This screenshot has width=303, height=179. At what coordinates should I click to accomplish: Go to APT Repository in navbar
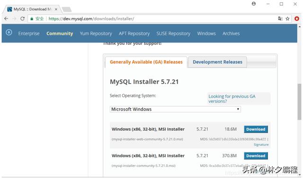click(x=134, y=34)
